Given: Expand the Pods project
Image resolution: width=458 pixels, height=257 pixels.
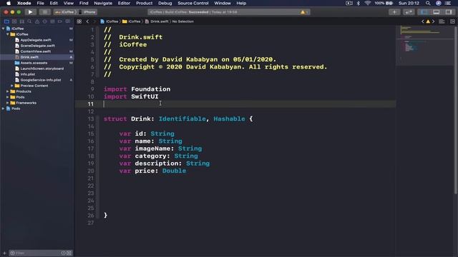Looking at the screenshot, I should (3, 109).
